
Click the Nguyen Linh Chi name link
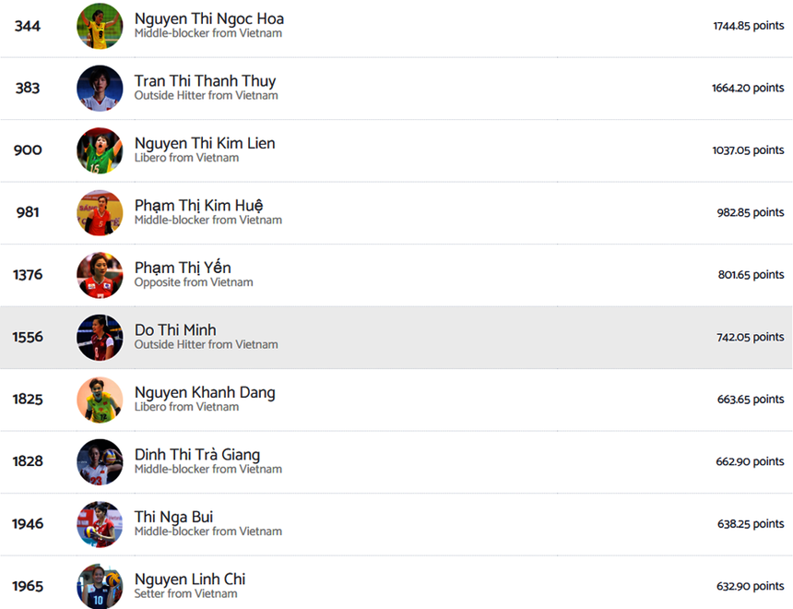[190, 579]
